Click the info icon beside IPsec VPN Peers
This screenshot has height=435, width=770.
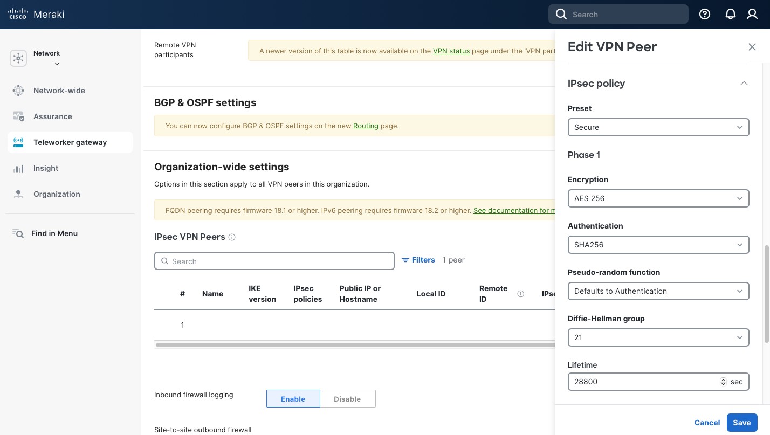click(x=232, y=237)
